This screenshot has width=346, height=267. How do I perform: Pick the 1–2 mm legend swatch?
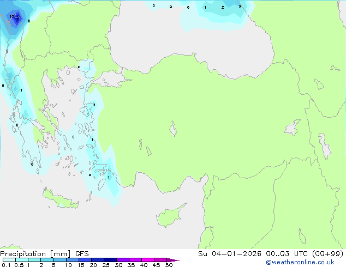point(34,260)
